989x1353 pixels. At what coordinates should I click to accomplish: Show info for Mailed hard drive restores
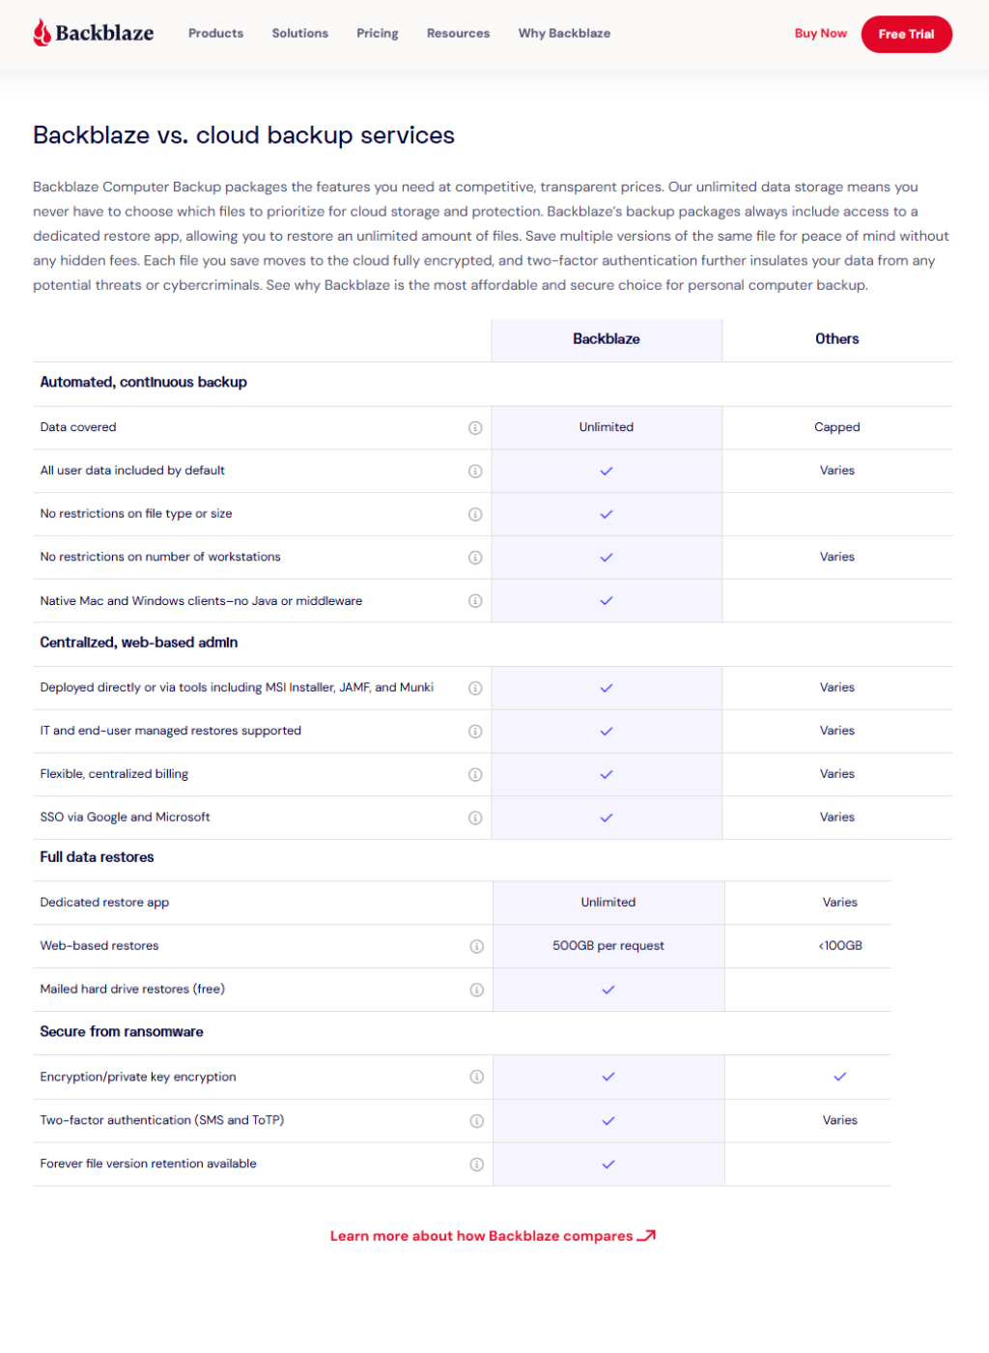(476, 990)
